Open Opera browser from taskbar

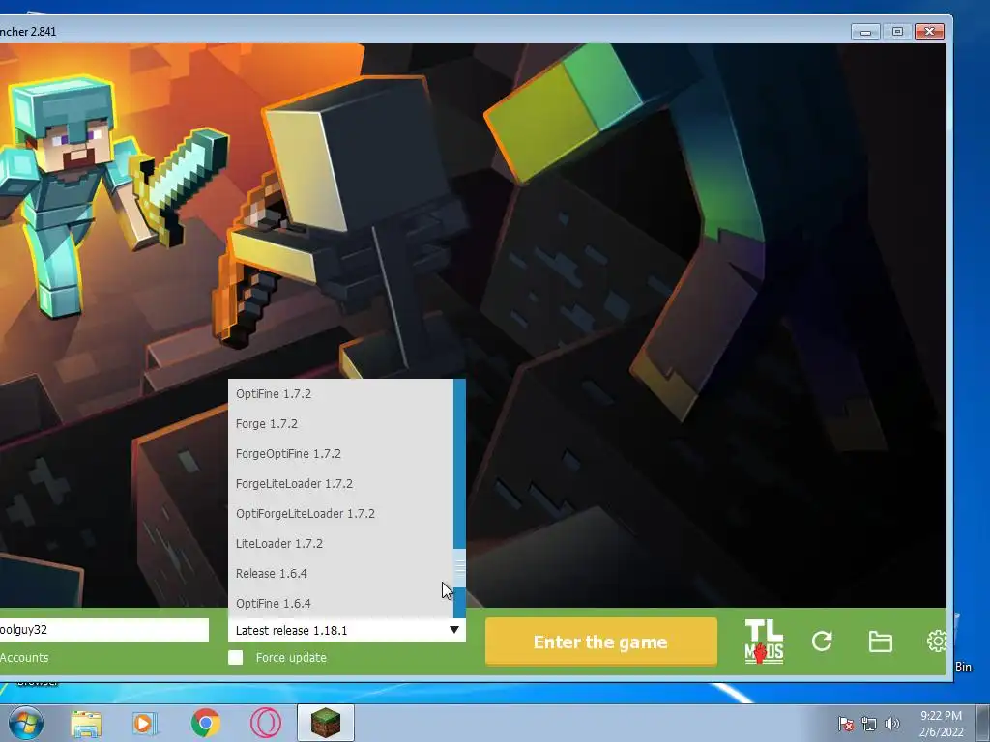[x=266, y=723]
